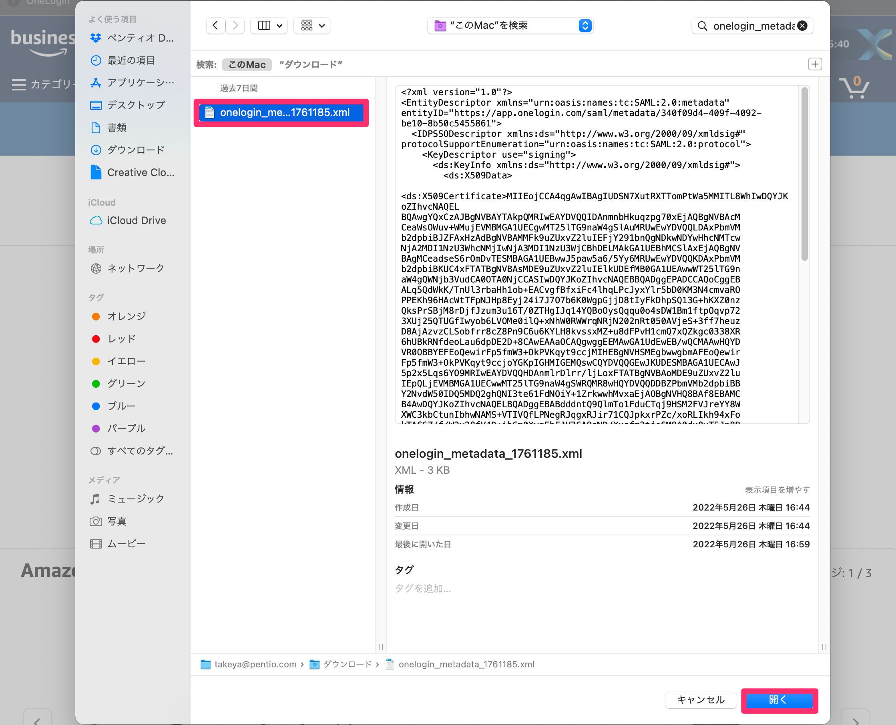
Task: Select このMac search scope
Action: 247,64
